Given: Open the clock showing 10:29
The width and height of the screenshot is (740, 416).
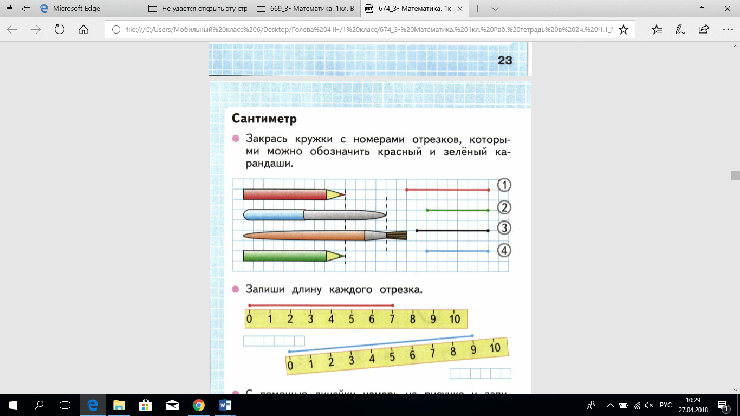Looking at the screenshot, I should coord(693,405).
